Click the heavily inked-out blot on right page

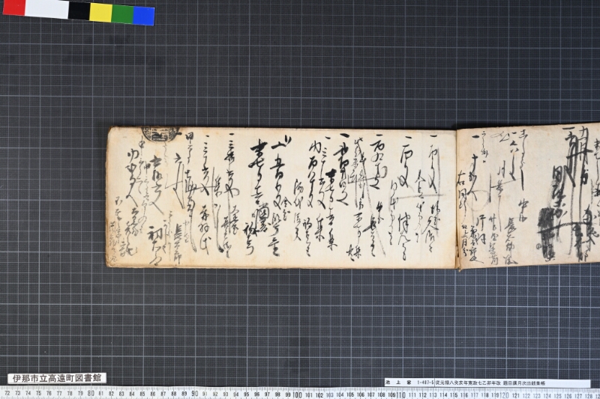(547, 234)
